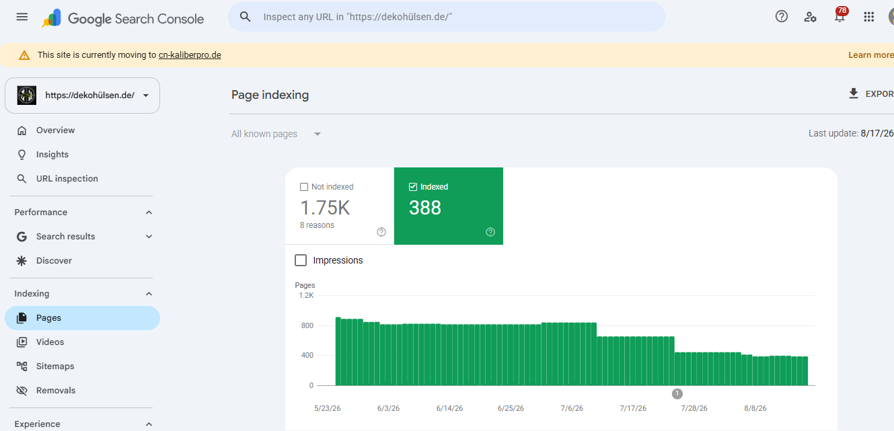Click the Removals crossed-eye icon
Viewport: 894px width, 431px height.
coord(22,391)
